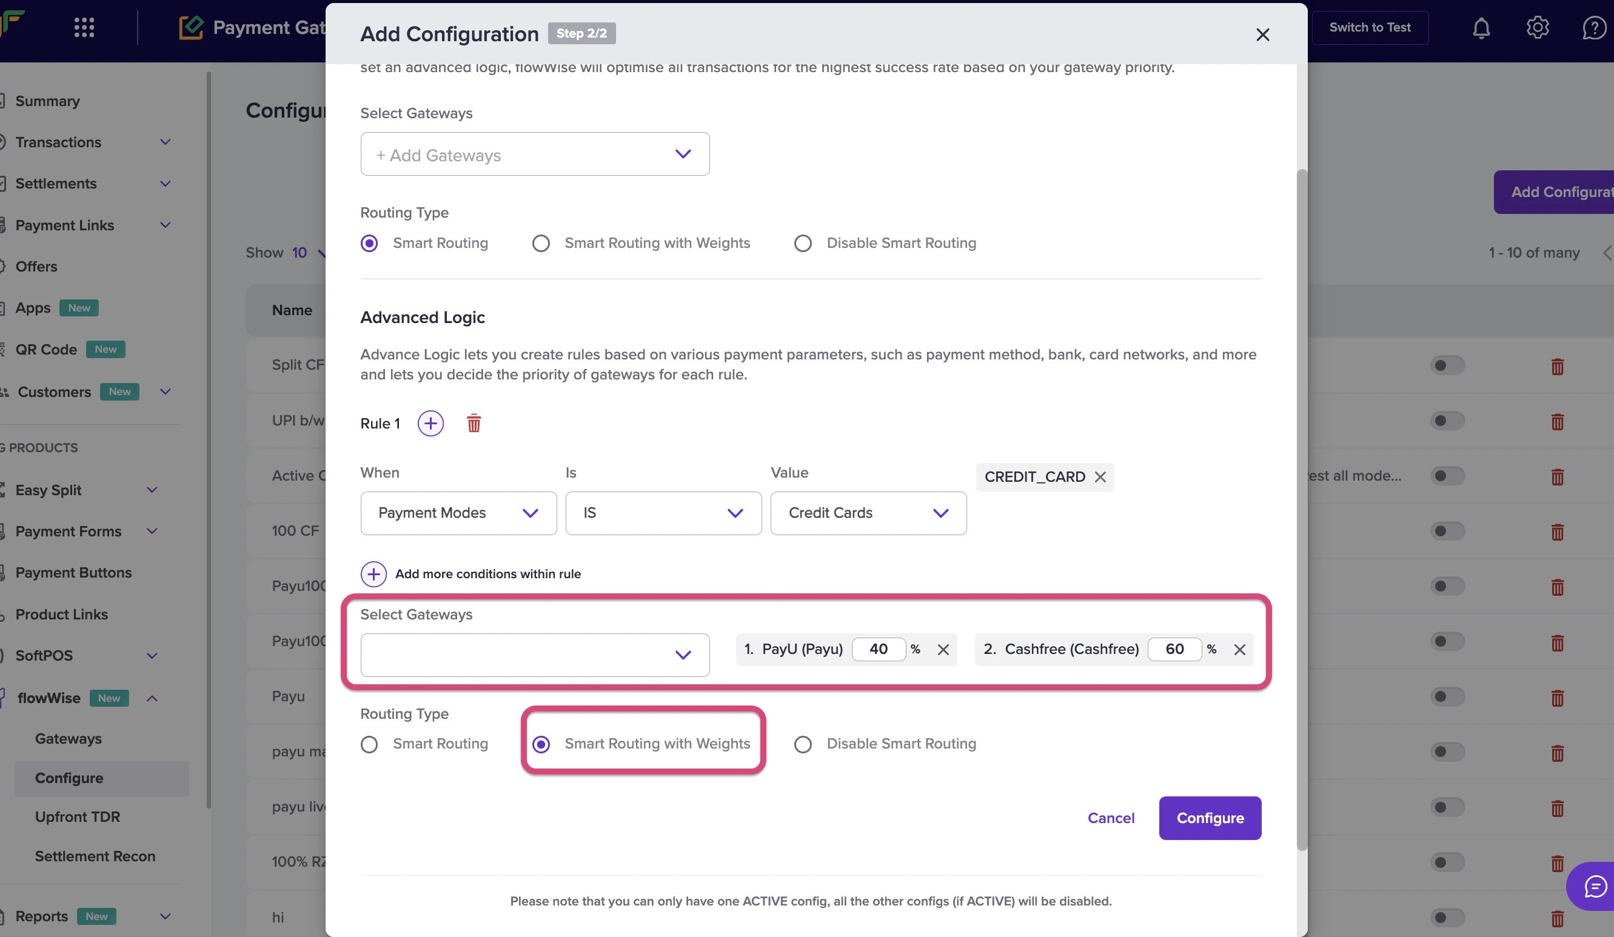Viewport: 1614px width, 937px height.
Task: Delete Rule 1 with trash icon
Action: point(474,423)
